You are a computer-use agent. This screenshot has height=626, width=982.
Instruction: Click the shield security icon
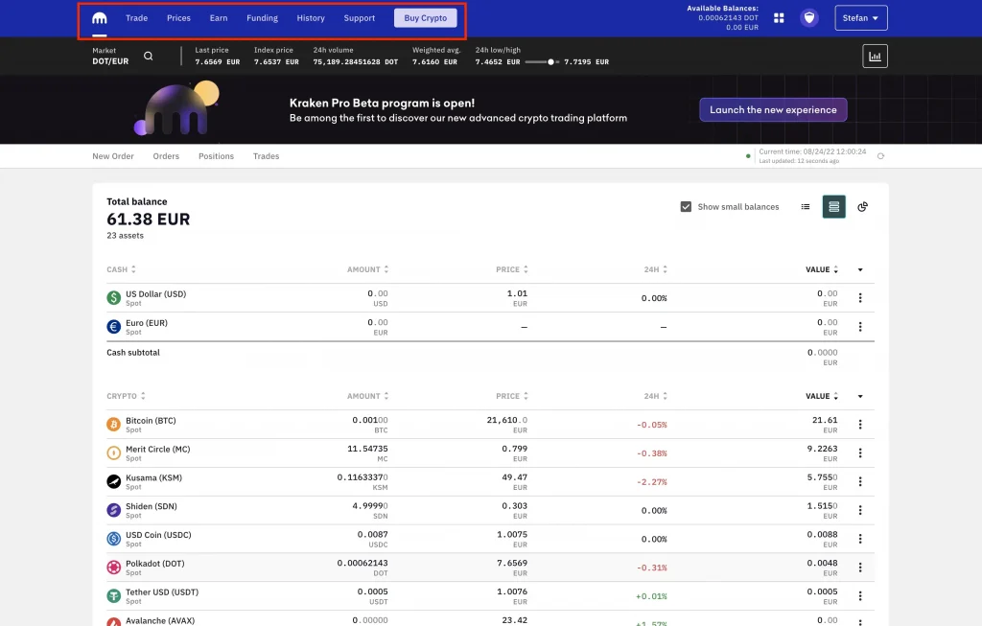(x=809, y=18)
